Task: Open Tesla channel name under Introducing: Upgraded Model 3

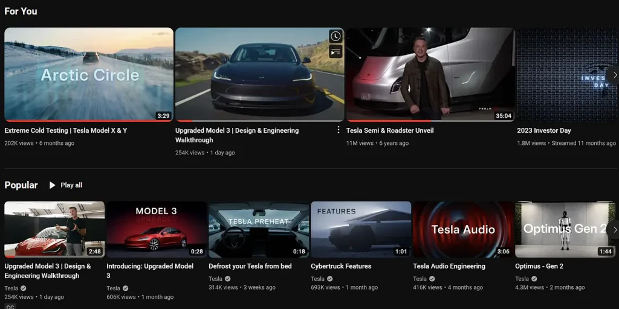Action: pyautogui.click(x=113, y=288)
